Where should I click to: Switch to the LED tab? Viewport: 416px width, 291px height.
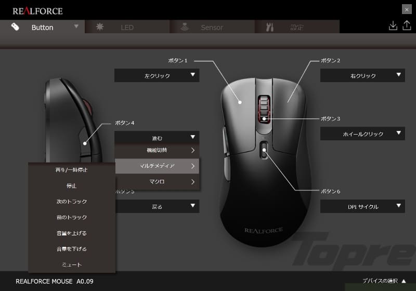coord(127,27)
